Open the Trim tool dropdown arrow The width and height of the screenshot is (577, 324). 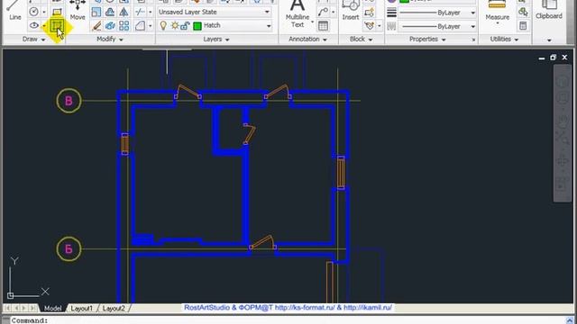pos(151,12)
